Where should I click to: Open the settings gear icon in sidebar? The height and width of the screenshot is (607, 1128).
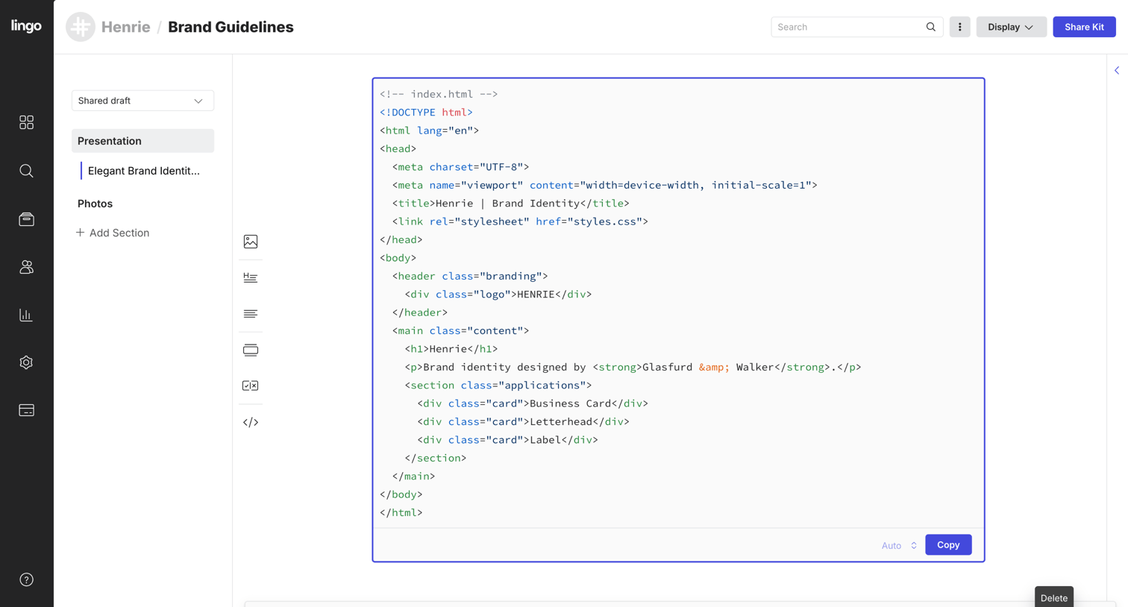pos(26,362)
